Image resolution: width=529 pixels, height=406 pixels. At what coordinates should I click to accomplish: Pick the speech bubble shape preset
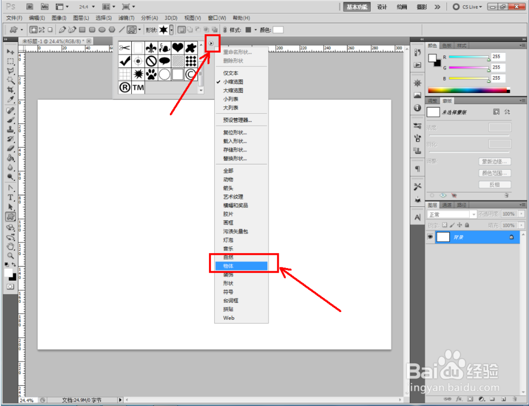click(165, 61)
